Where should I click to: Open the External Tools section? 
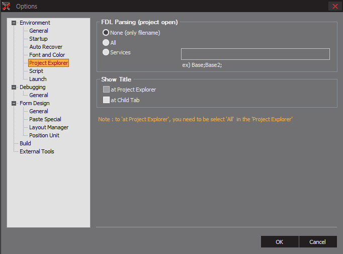[37, 151]
